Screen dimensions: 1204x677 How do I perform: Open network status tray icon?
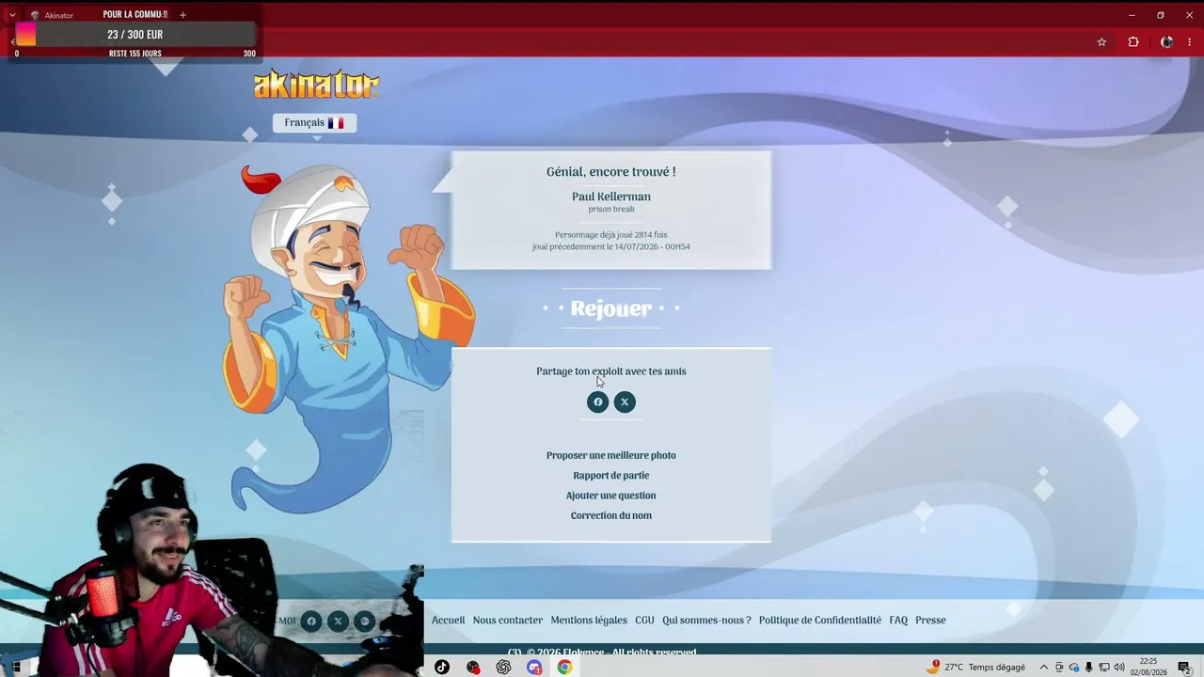tap(1104, 668)
